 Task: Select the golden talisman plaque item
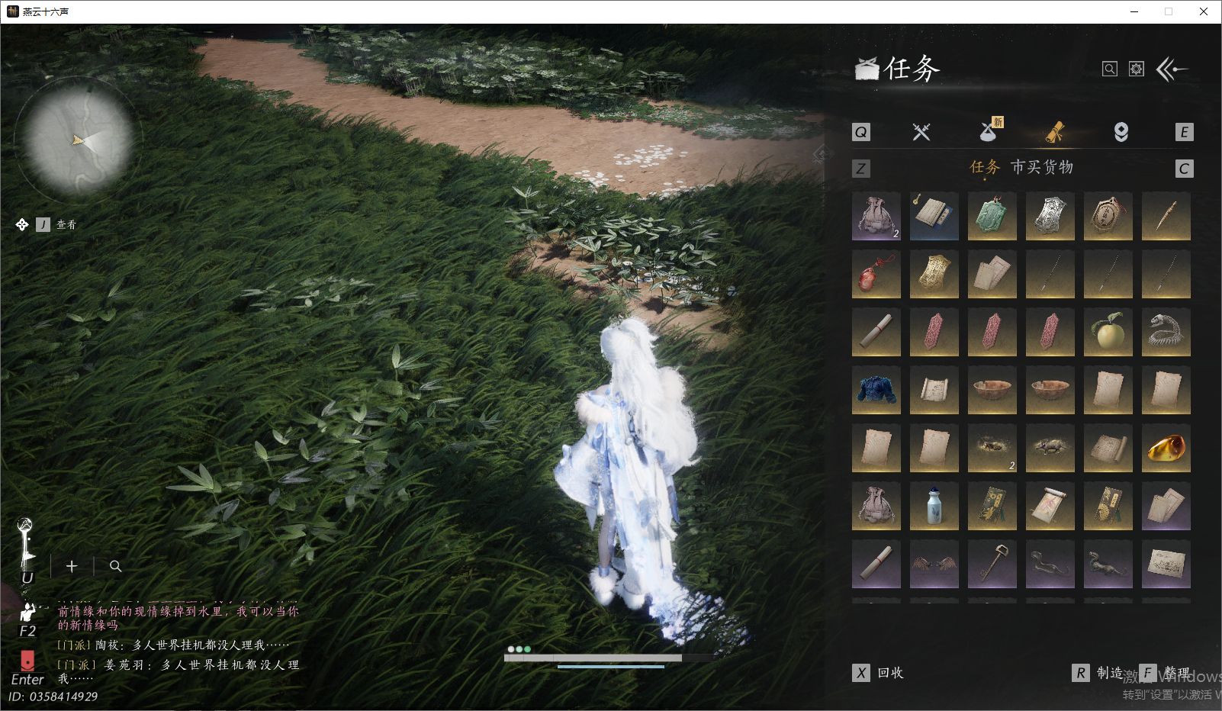934,275
